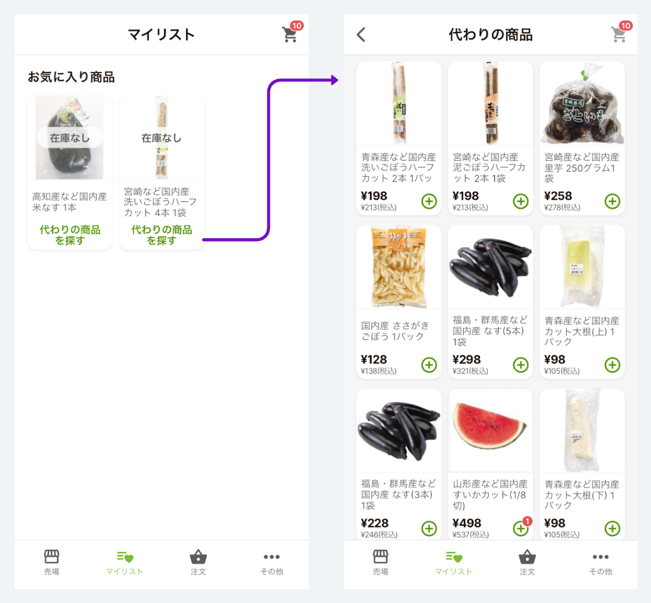Open その他 tab on right screen
The image size is (651, 603).
600,562
